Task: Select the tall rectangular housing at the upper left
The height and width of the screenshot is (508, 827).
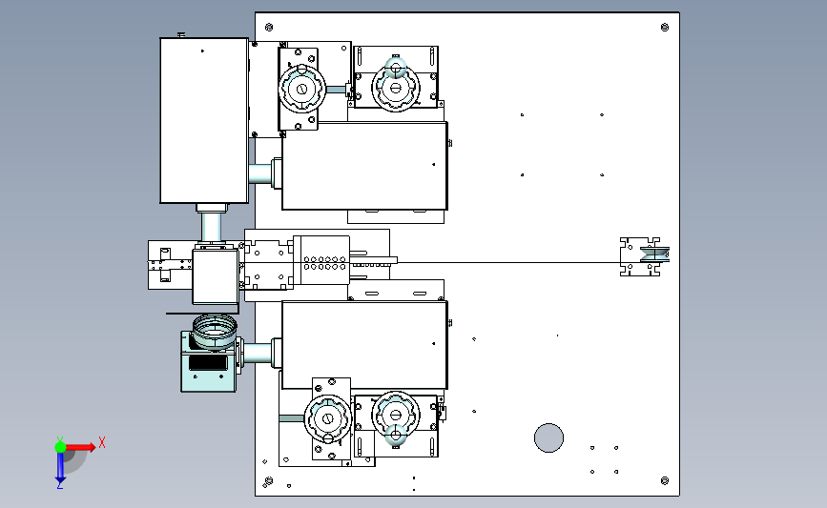Action: [x=204, y=120]
